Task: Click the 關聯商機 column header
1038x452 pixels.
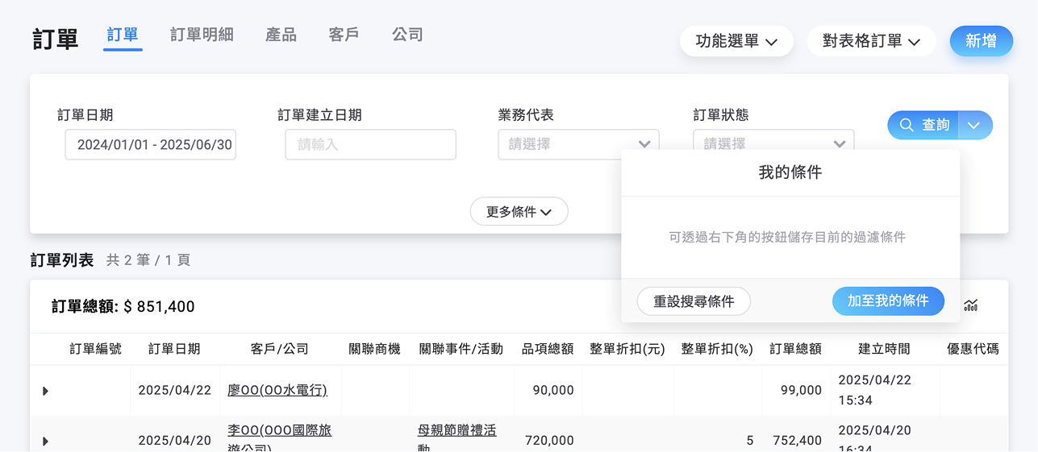Action: (374, 349)
